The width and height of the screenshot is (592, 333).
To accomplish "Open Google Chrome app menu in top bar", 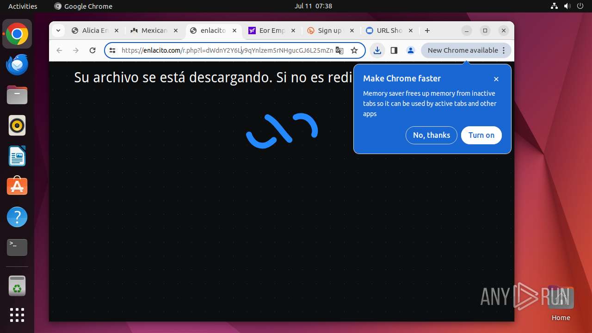I will (83, 6).
